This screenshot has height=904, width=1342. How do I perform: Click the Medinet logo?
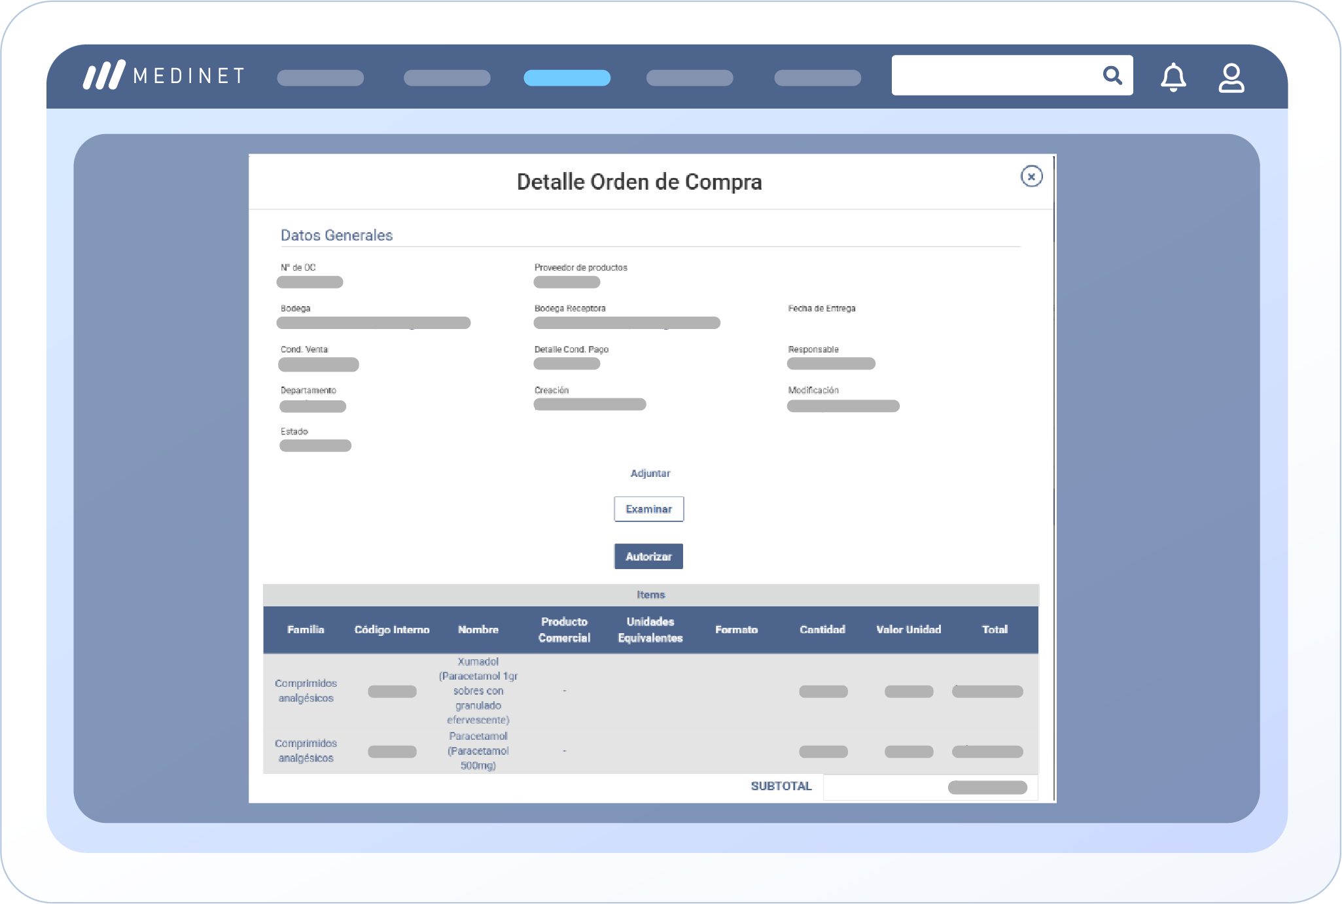[164, 76]
